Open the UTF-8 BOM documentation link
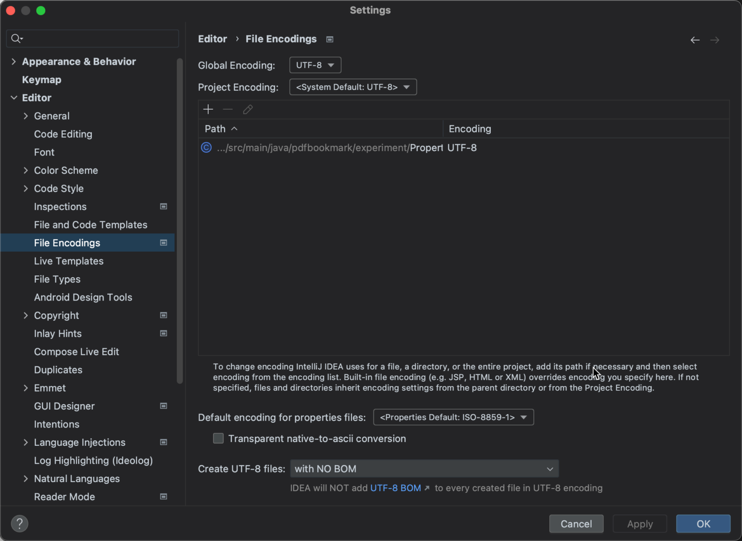 (396, 488)
